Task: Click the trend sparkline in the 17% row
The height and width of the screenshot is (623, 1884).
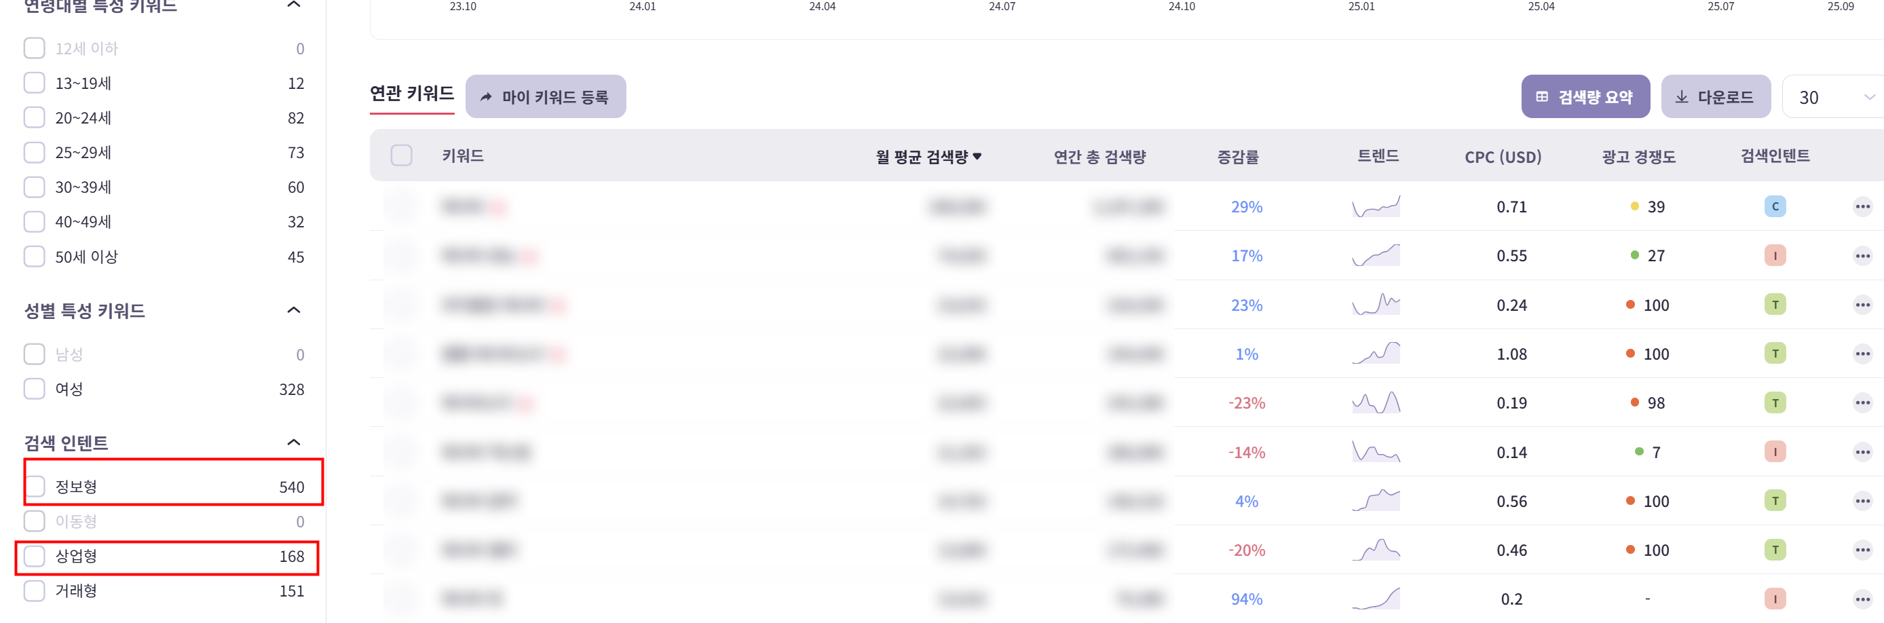Action: pyautogui.click(x=1375, y=256)
